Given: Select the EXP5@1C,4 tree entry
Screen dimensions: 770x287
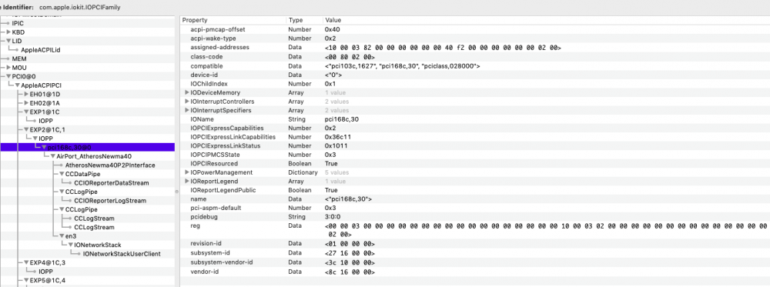Looking at the screenshot, I should tap(48, 281).
